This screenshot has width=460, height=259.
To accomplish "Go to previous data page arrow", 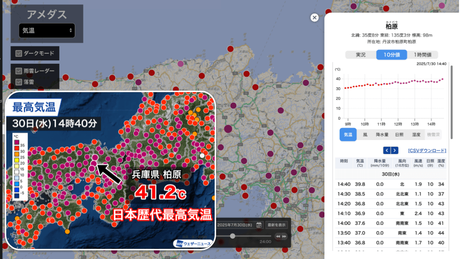I will 386,150.
